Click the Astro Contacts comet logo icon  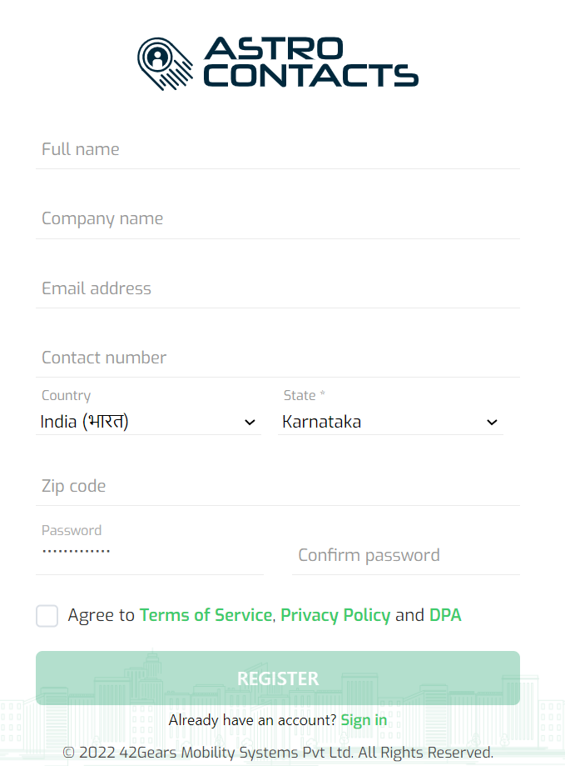click(165, 63)
